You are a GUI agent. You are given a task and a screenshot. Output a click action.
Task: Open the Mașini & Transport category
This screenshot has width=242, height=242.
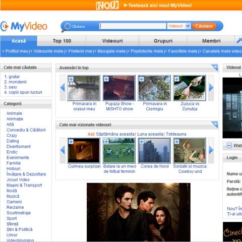coord(24,185)
